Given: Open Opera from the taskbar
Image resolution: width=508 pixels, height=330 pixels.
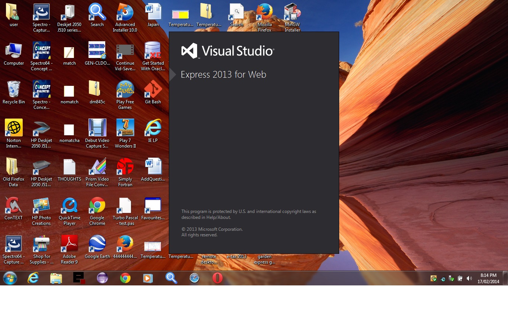Looking at the screenshot, I should coord(218,278).
